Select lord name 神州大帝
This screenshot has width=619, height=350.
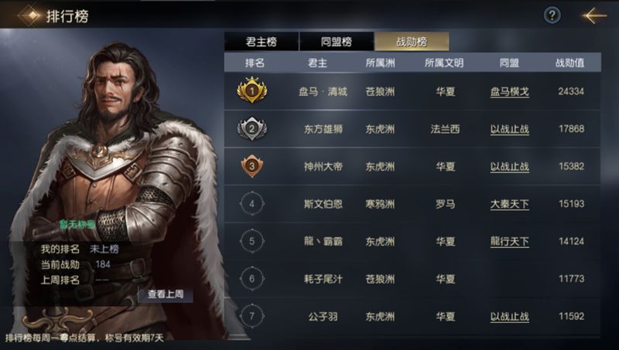[323, 166]
